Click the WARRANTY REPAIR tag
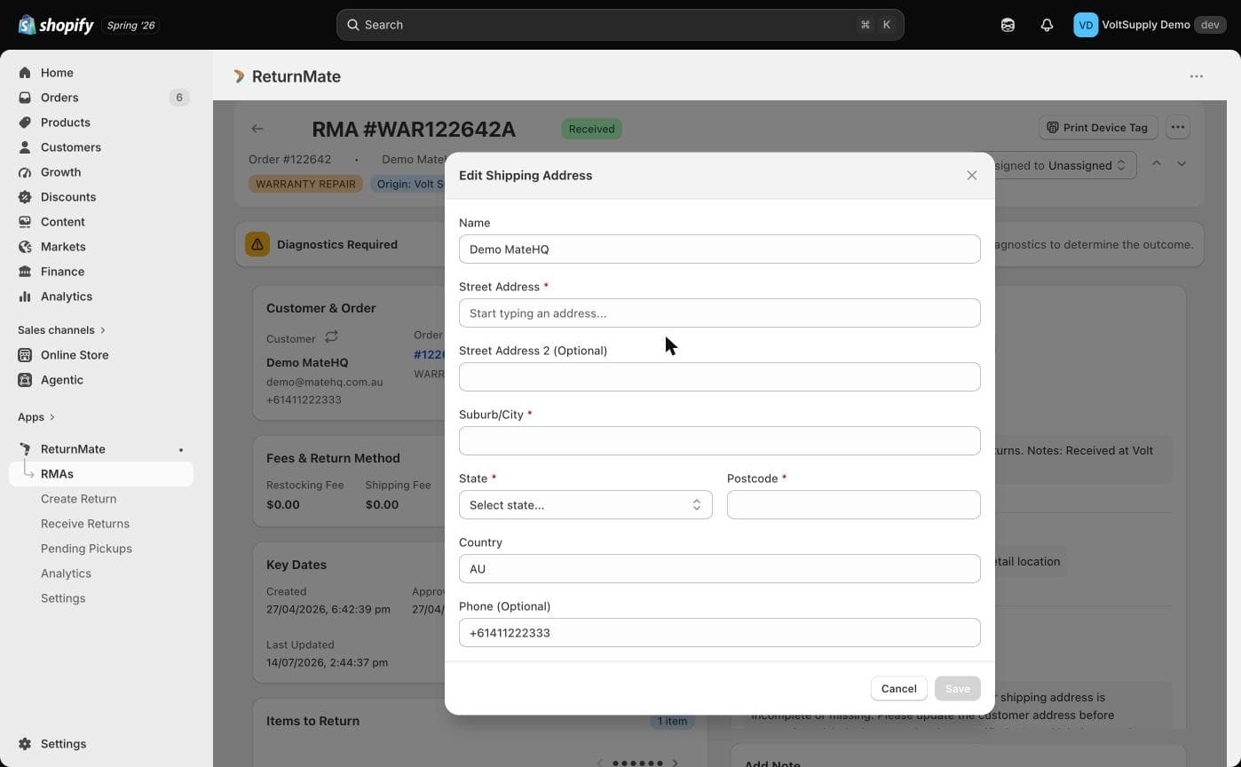 305,184
